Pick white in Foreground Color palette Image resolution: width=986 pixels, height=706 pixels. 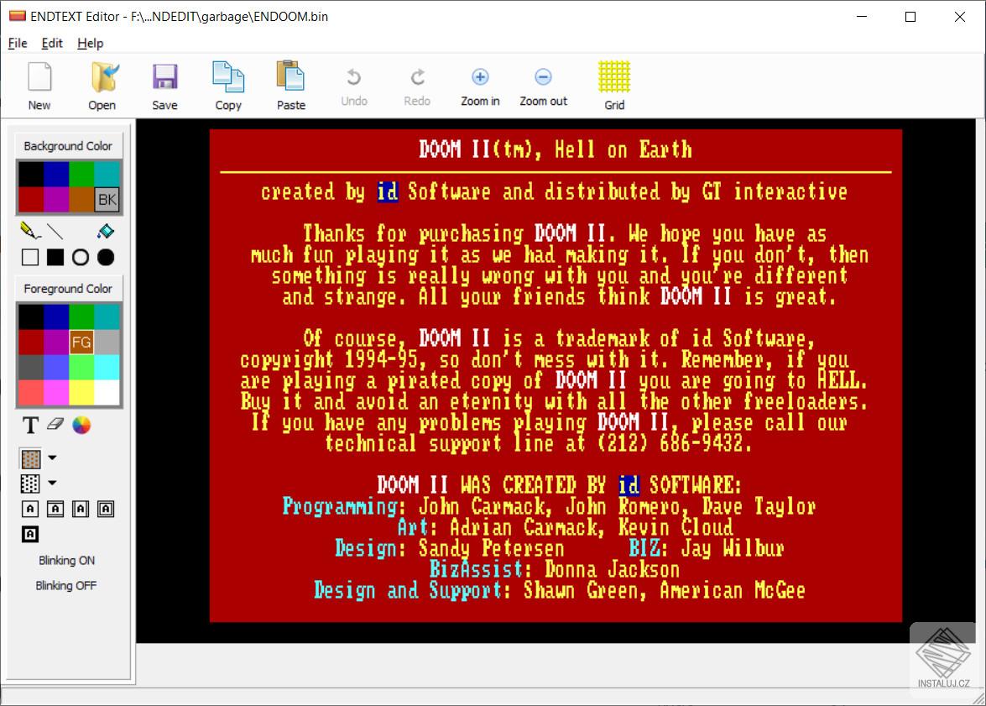(x=107, y=393)
